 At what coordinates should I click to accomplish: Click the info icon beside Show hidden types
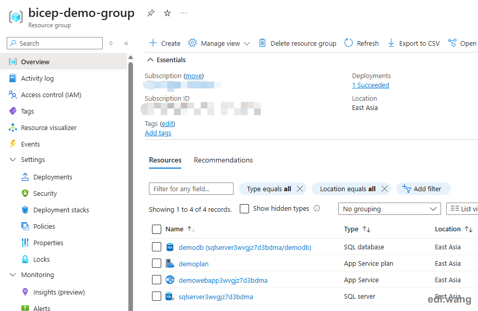click(317, 209)
